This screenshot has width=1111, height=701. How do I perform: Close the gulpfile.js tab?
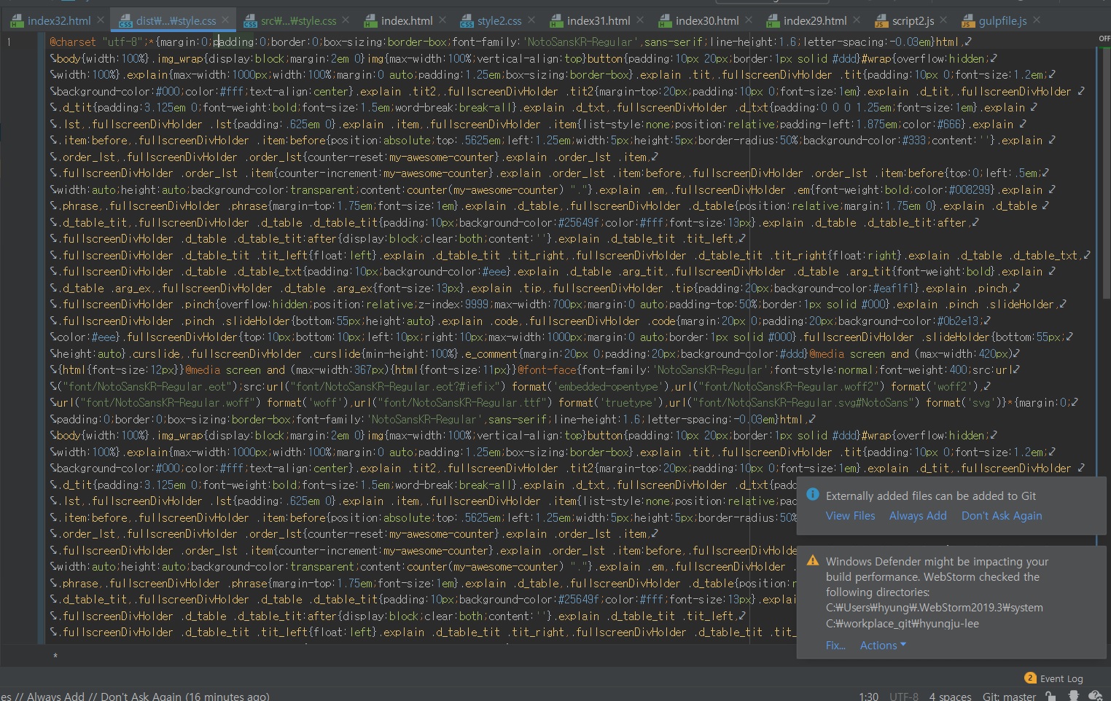coord(1037,20)
